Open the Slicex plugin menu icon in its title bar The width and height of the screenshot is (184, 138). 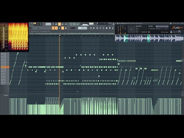118,23
